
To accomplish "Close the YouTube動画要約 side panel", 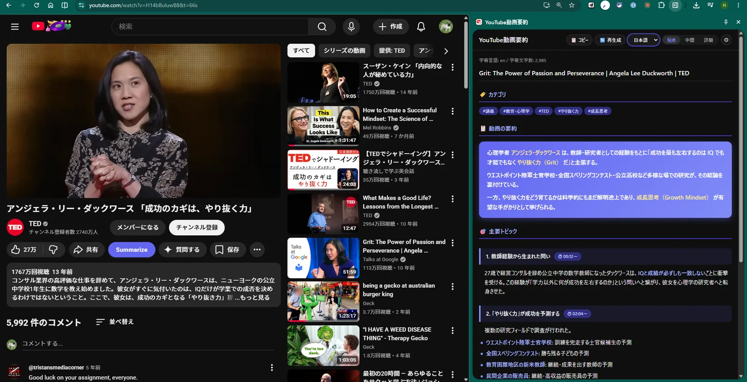I will 738,22.
